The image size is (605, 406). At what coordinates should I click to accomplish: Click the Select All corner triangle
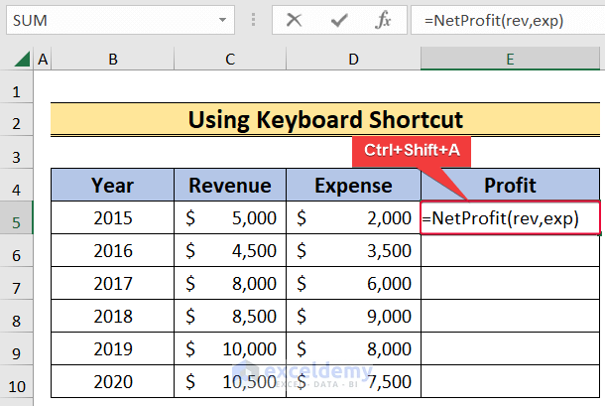pyautogui.click(x=17, y=61)
